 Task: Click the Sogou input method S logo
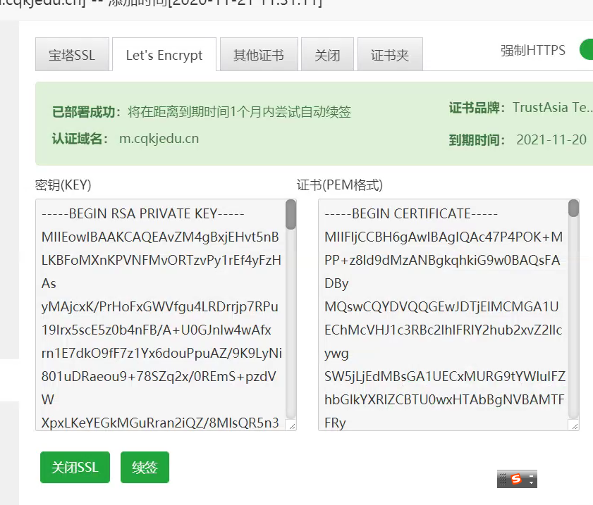pyautogui.click(x=516, y=479)
